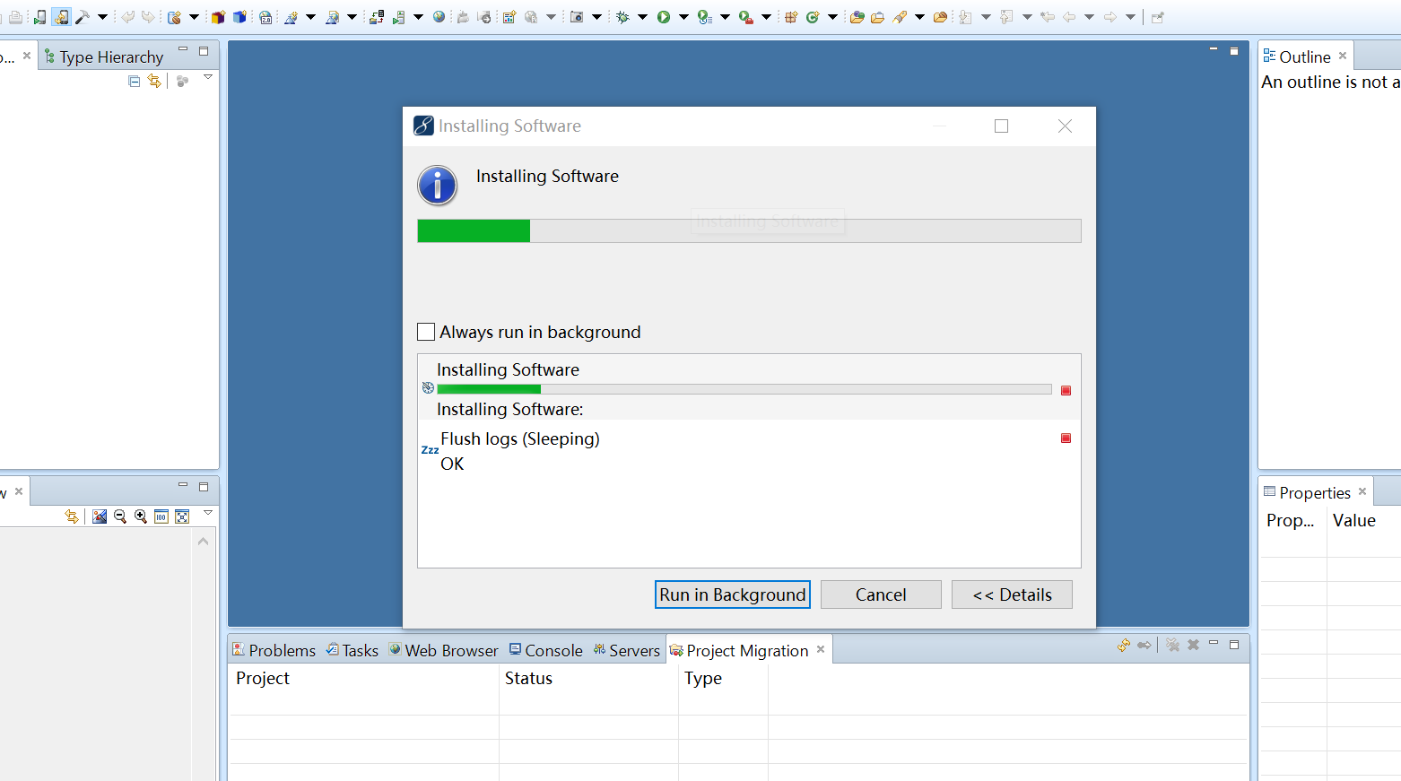Click the hammer build icon in toolbar
Screen dimensions: 1401x781
pos(83,17)
